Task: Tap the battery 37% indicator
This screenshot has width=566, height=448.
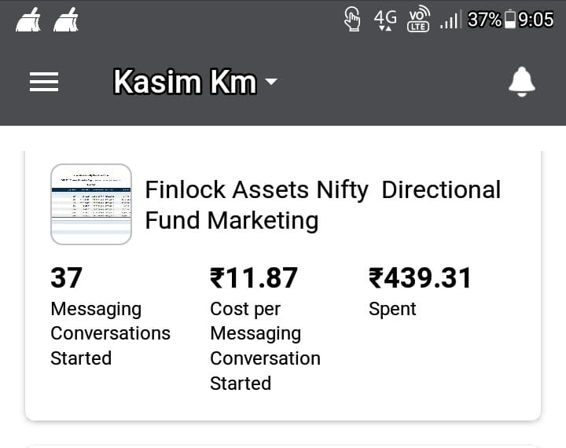Action: tap(491, 20)
